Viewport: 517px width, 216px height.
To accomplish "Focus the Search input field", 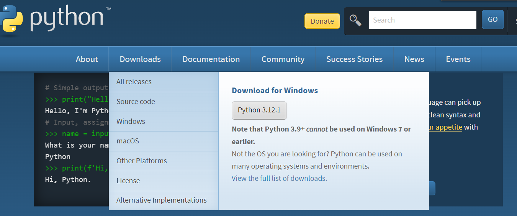I will point(422,20).
